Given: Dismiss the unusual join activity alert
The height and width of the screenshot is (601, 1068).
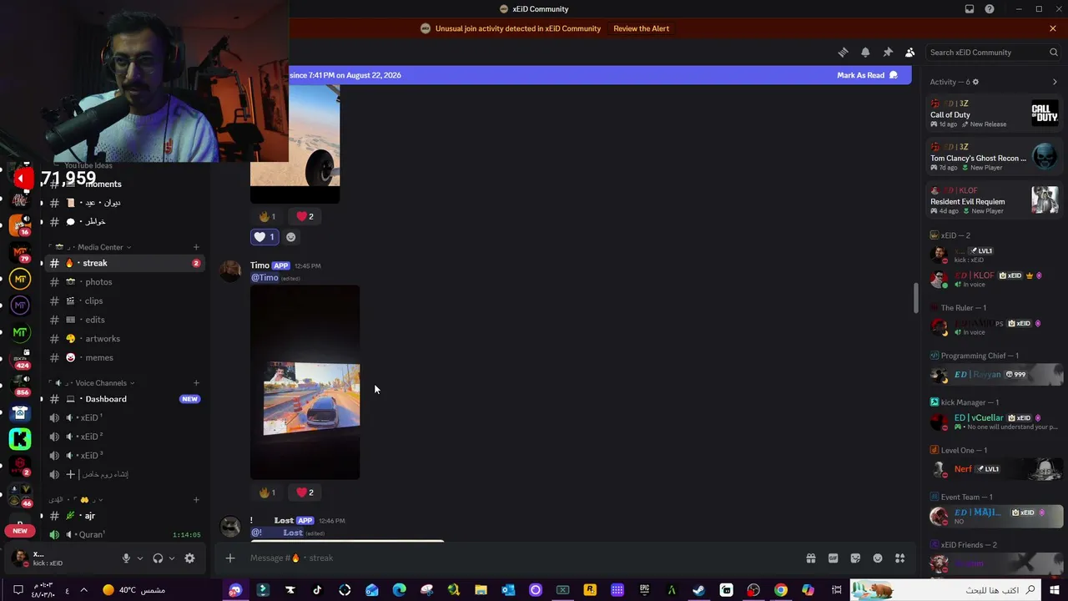Looking at the screenshot, I should [1053, 28].
